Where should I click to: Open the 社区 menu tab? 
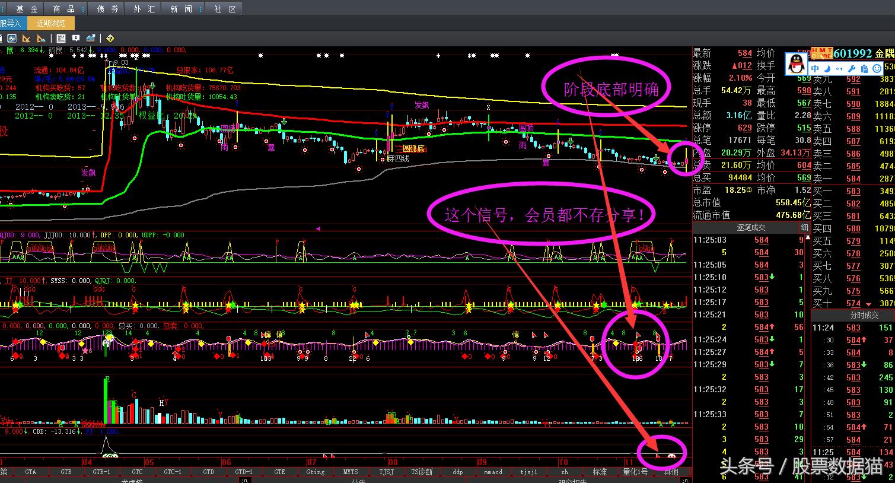tap(225, 9)
